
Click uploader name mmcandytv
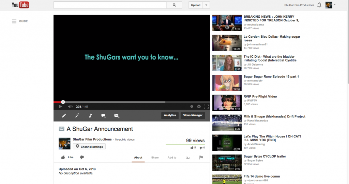tap(255, 80)
